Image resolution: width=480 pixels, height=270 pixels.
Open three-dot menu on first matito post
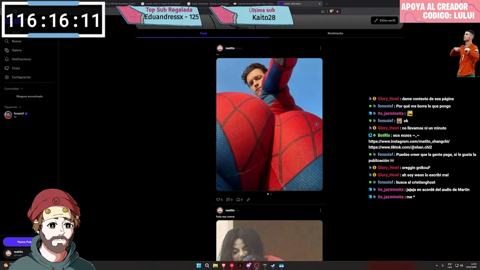[x=320, y=48]
